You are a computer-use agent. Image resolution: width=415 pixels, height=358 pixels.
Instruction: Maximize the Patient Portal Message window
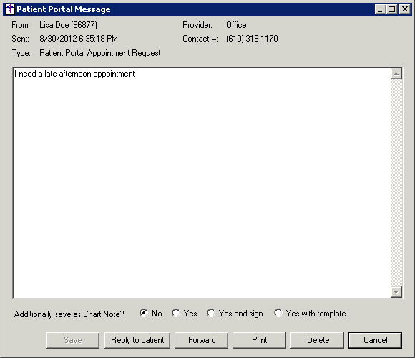click(x=391, y=9)
